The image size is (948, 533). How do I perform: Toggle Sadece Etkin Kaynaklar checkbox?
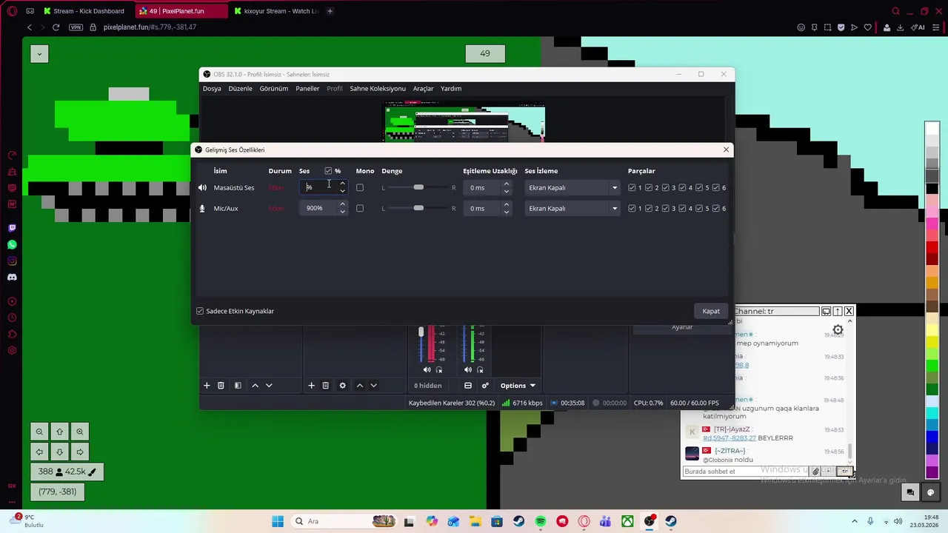coord(200,311)
